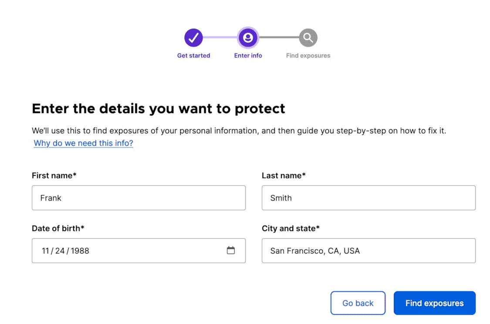Click the person icon for Enter info
490x324 pixels.
pos(248,38)
